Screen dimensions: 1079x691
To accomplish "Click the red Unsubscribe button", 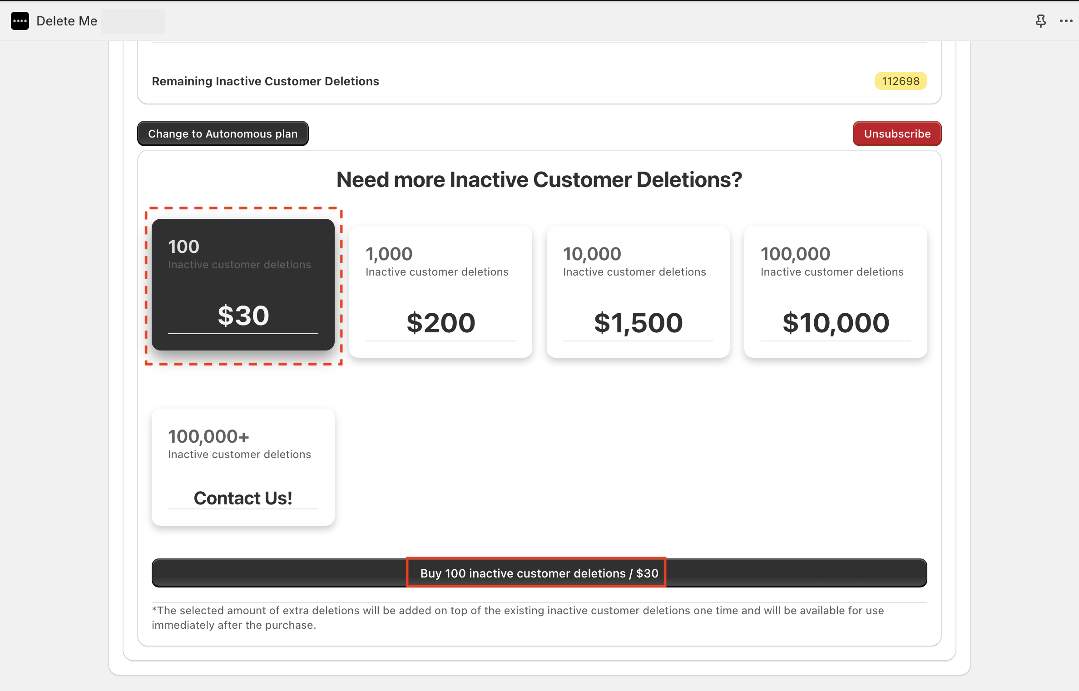I will [897, 133].
